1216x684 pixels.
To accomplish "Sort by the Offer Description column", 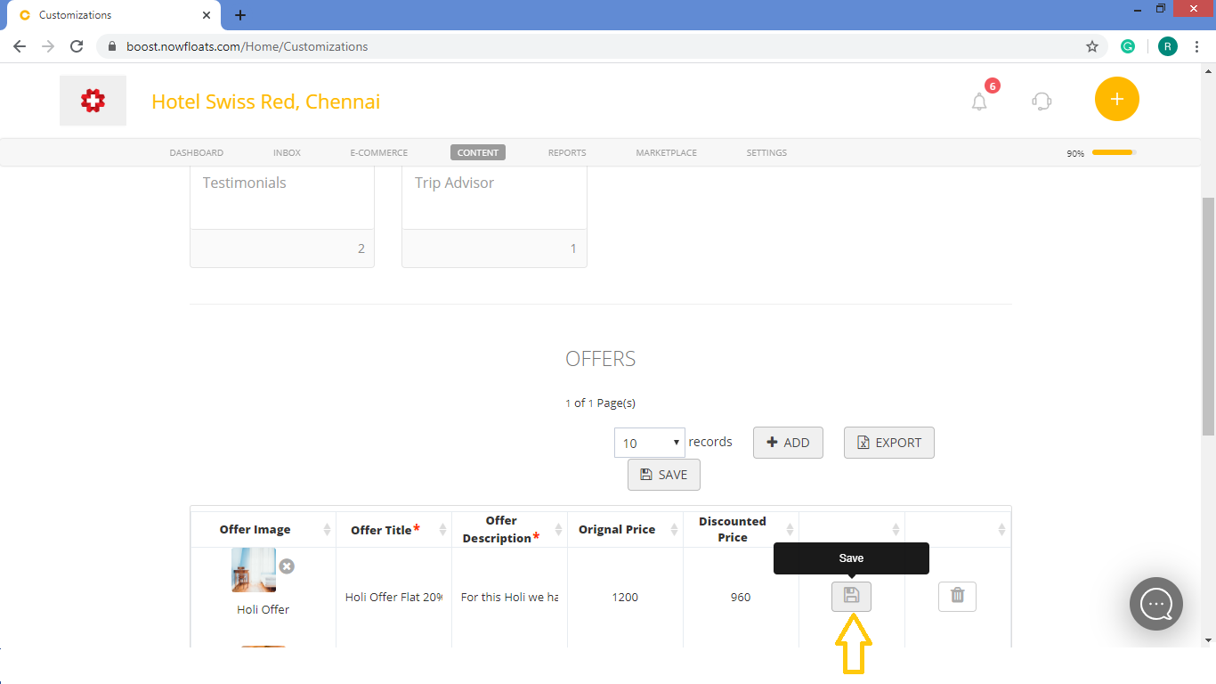I will 510,529.
